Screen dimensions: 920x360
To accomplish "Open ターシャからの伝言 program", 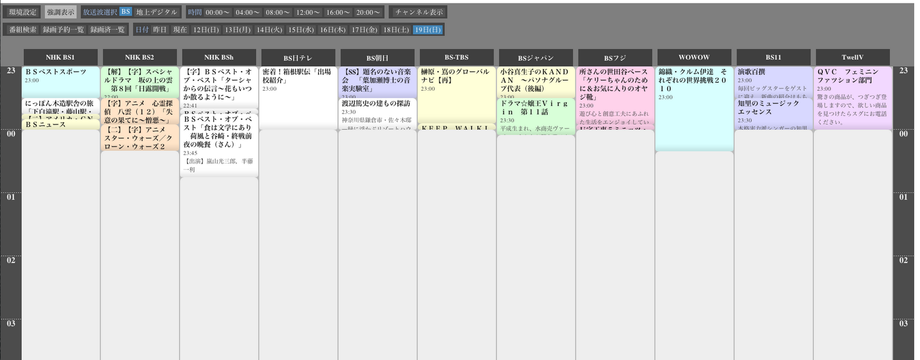I will tap(218, 87).
